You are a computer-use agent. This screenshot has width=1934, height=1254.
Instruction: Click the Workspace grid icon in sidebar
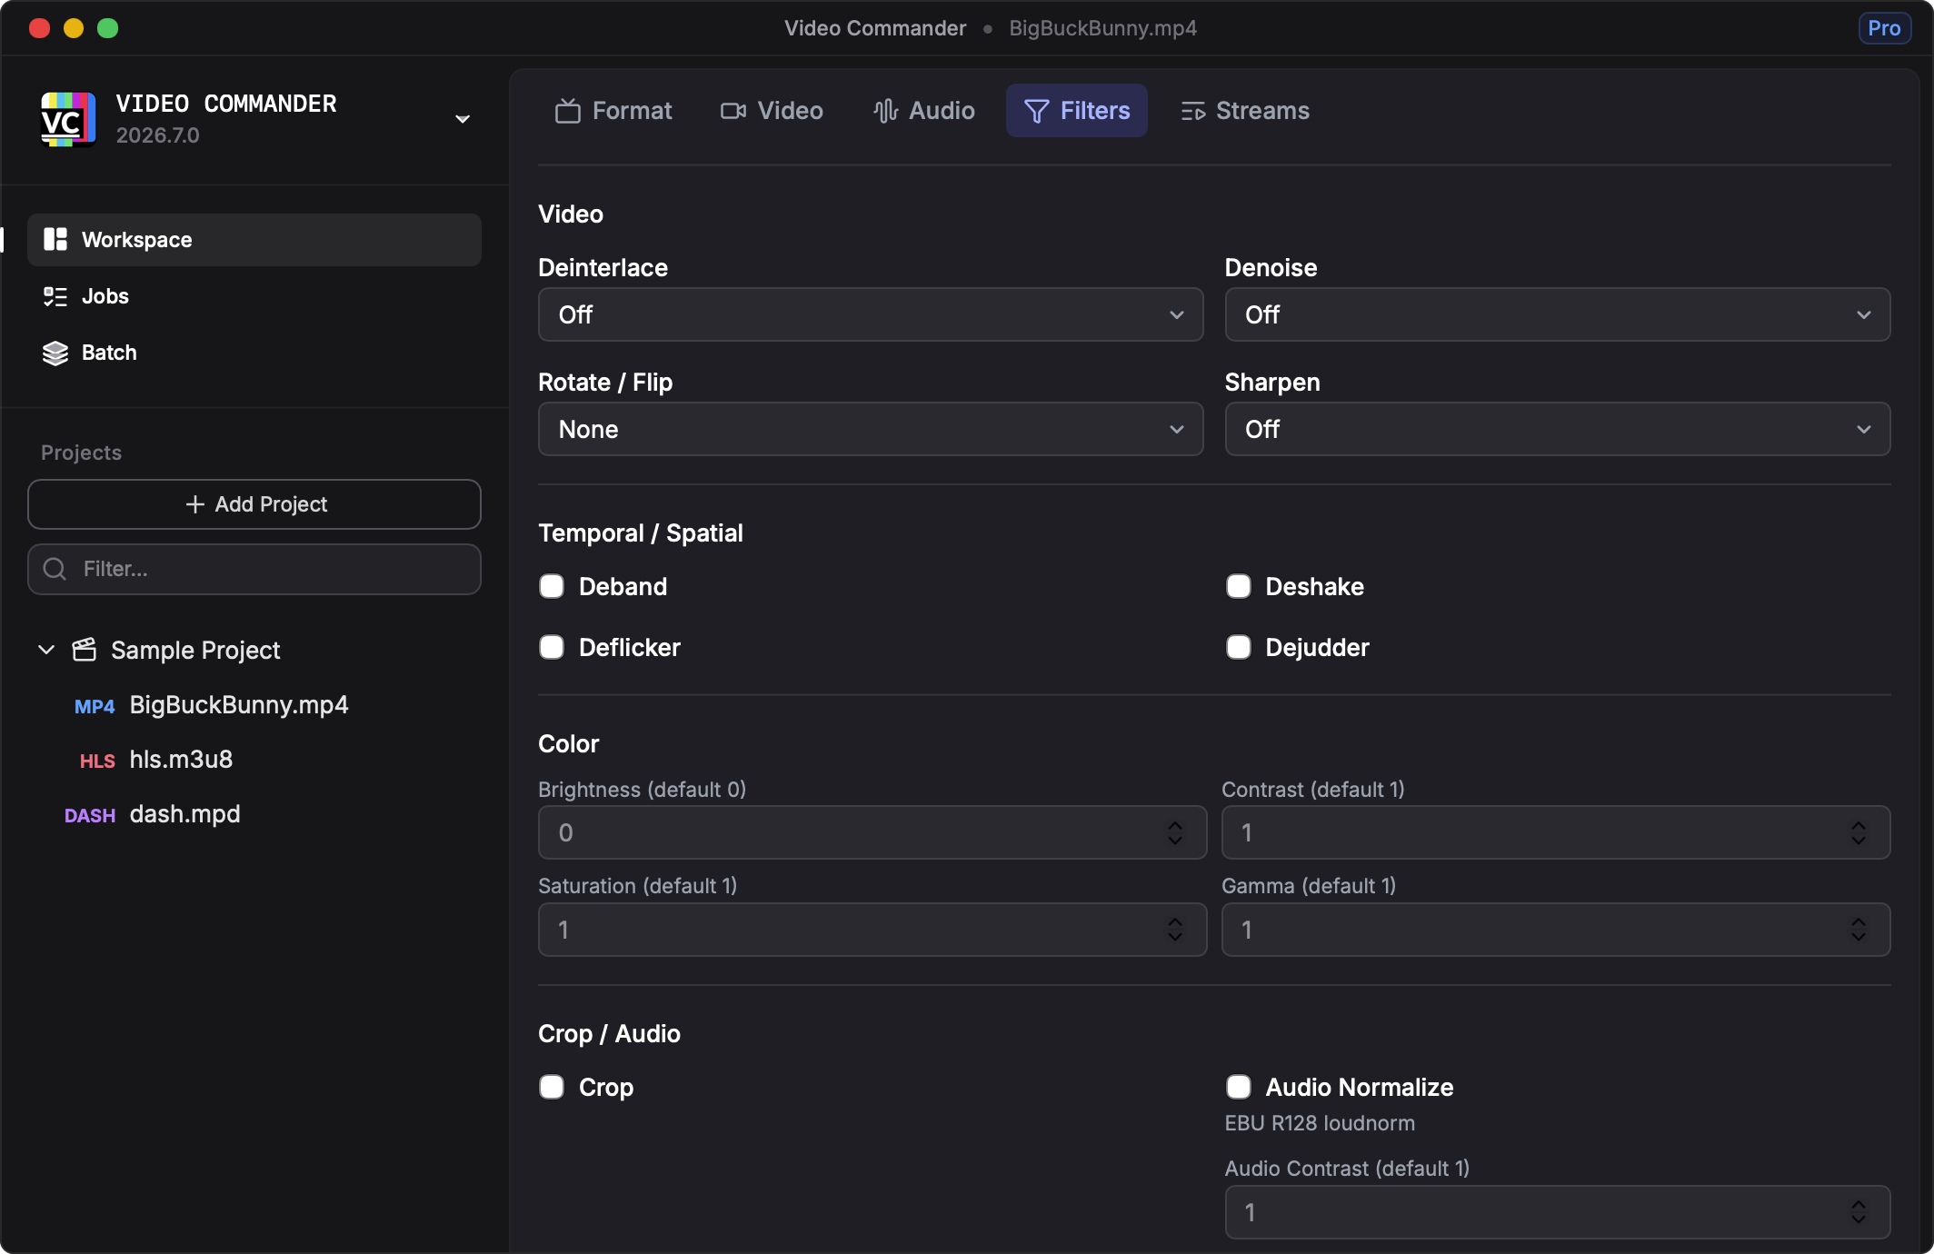point(55,240)
